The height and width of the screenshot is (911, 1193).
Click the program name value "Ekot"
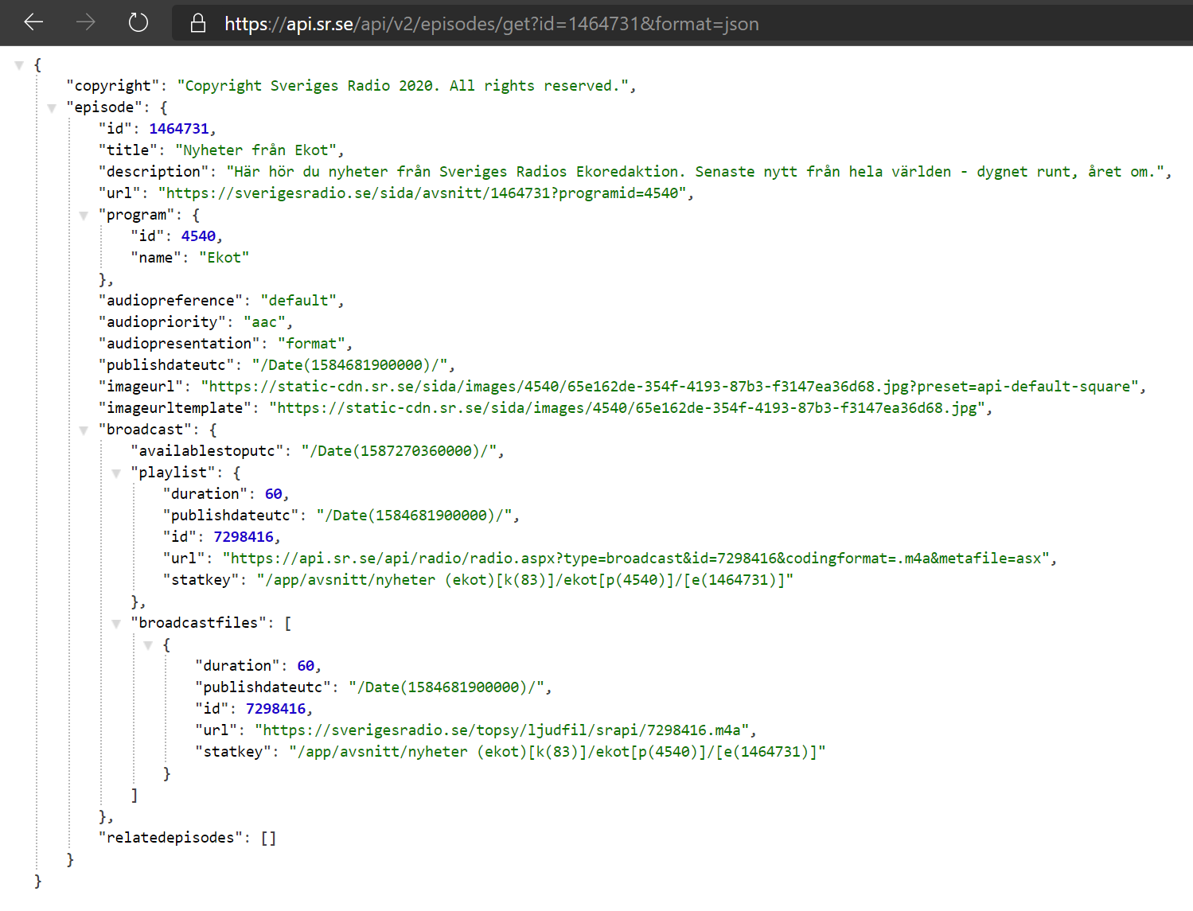(x=224, y=258)
